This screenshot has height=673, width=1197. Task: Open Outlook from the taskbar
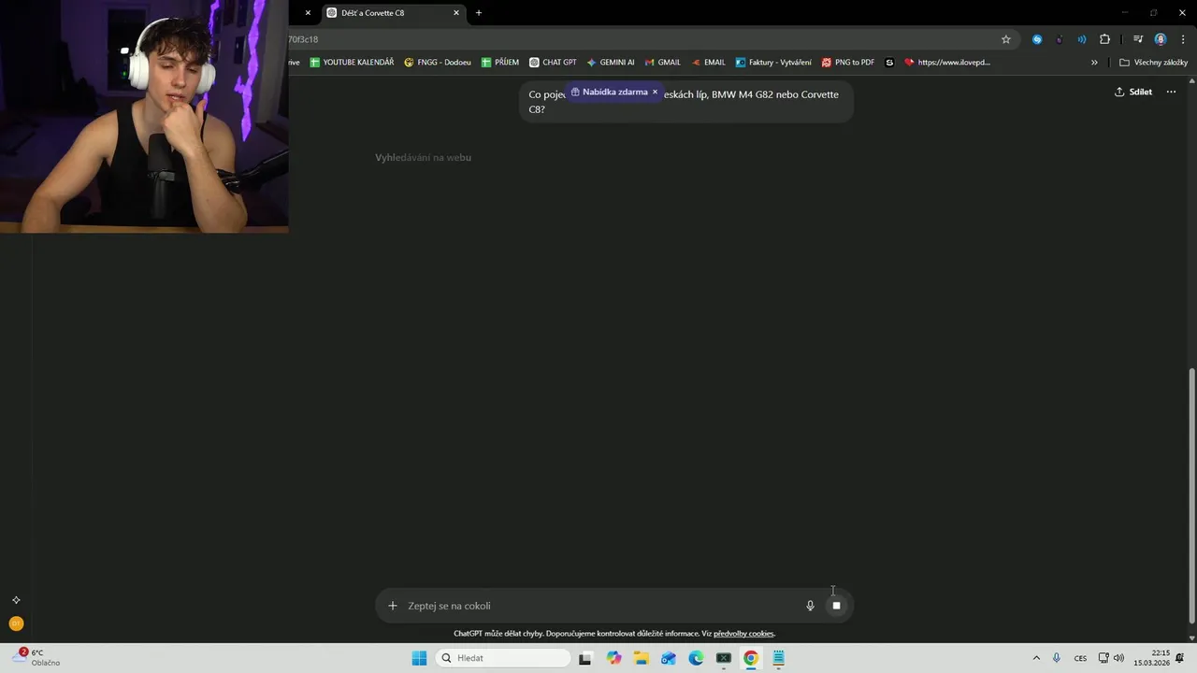[669, 658]
